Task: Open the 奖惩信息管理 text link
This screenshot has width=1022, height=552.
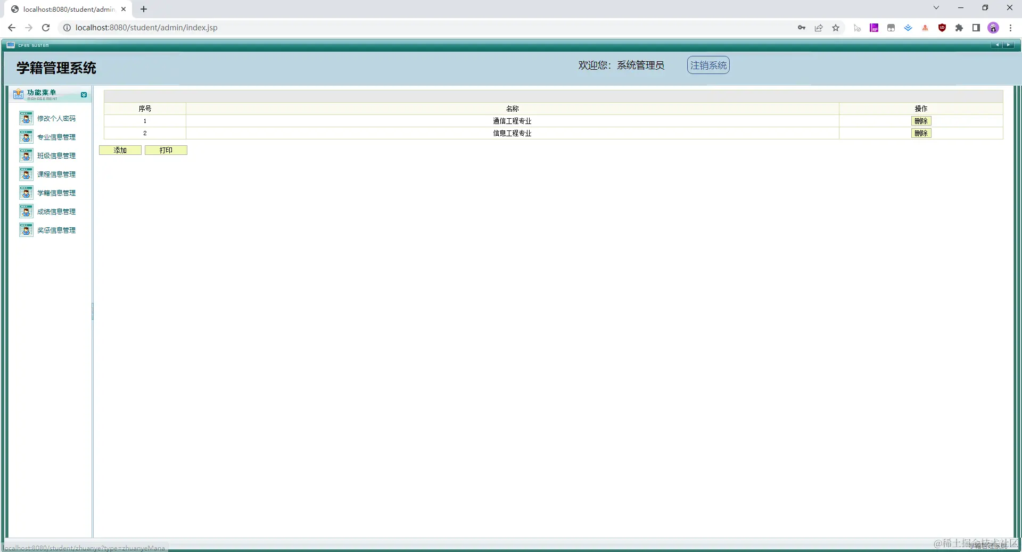Action: [56, 230]
